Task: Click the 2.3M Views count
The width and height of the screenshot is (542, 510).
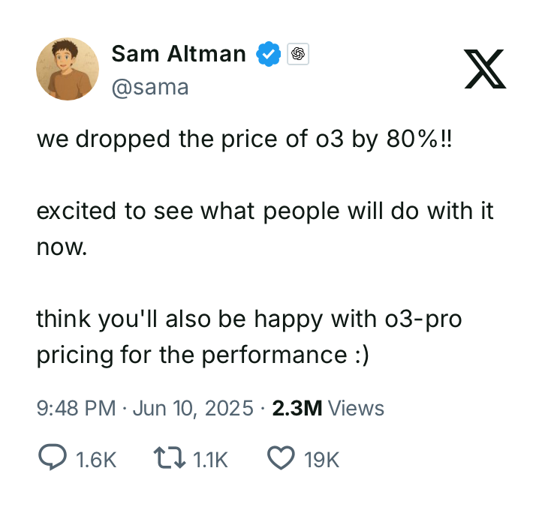Action: (x=328, y=408)
